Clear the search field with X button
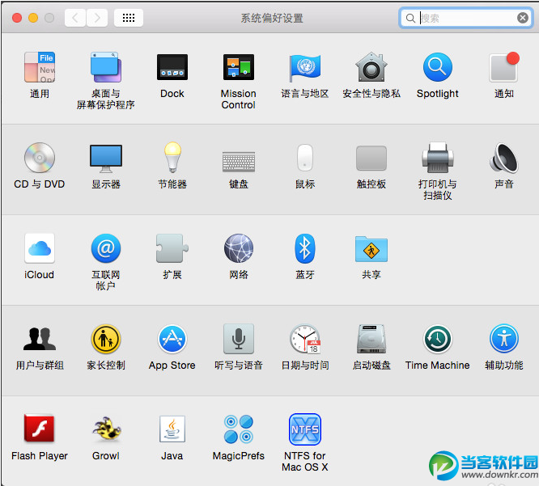539x486 pixels. 523,18
